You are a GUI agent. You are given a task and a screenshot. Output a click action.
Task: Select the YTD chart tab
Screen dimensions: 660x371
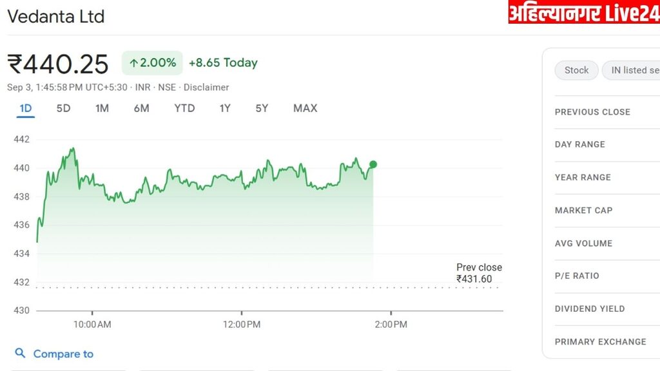pyautogui.click(x=184, y=108)
